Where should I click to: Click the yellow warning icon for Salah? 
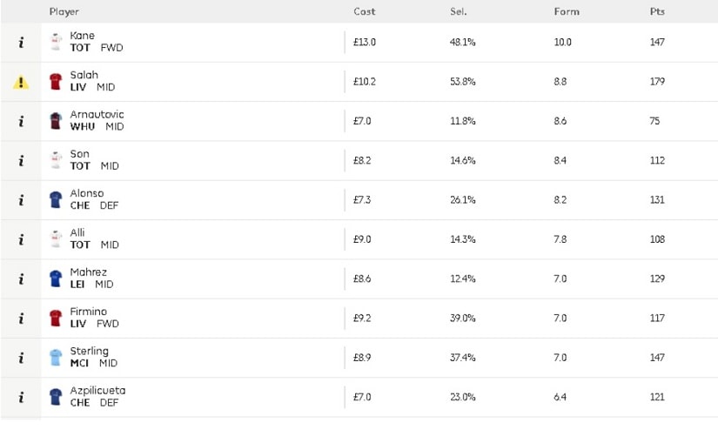tap(21, 83)
